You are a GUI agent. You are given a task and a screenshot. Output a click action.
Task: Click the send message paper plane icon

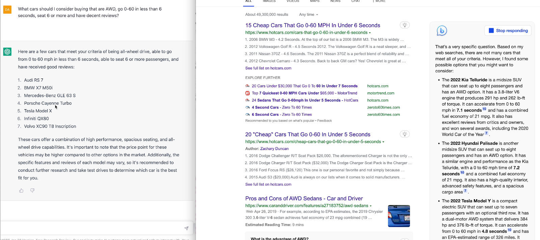(186, 228)
